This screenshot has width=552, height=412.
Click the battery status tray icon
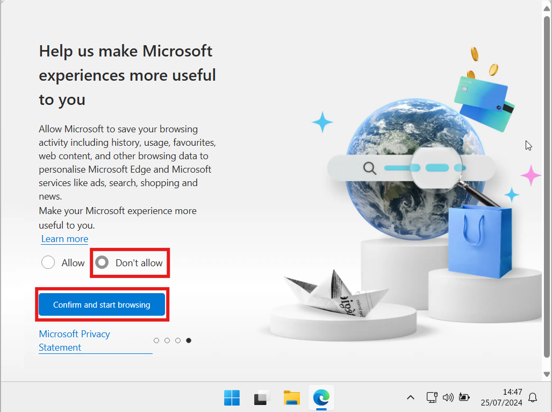click(464, 397)
